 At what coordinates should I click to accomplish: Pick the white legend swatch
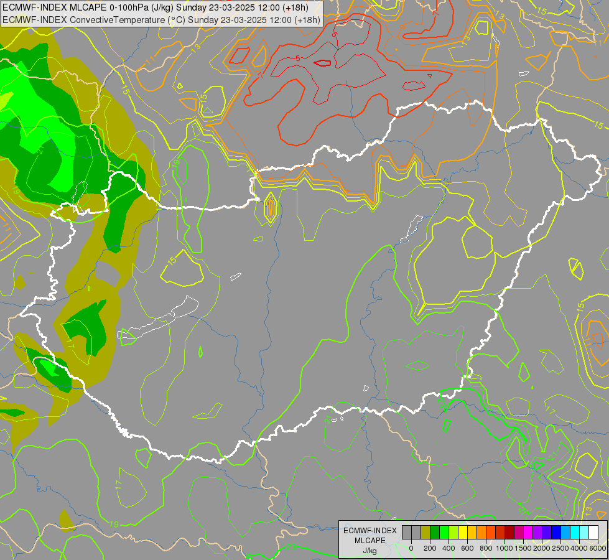(594, 532)
